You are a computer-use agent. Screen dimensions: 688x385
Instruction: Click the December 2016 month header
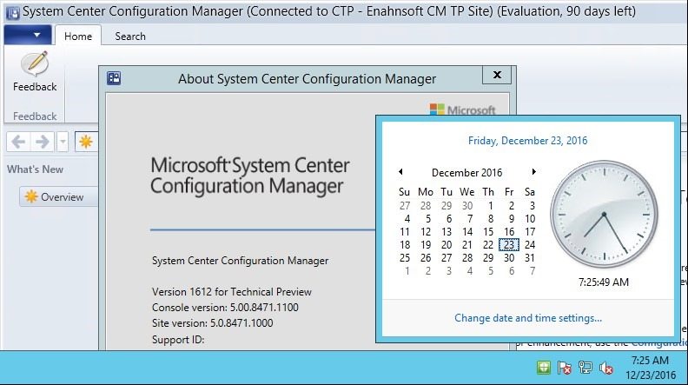pos(466,173)
